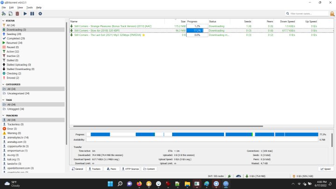Screen dimensions: 336x189
Task: Switch to the HTTP Sources tab
Action: point(130,169)
